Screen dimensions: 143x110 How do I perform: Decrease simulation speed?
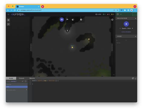[x=120, y=28]
